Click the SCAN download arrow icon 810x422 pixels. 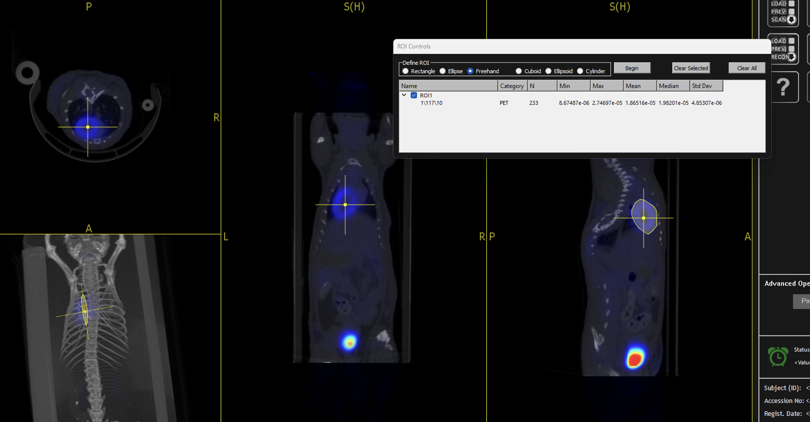point(792,19)
